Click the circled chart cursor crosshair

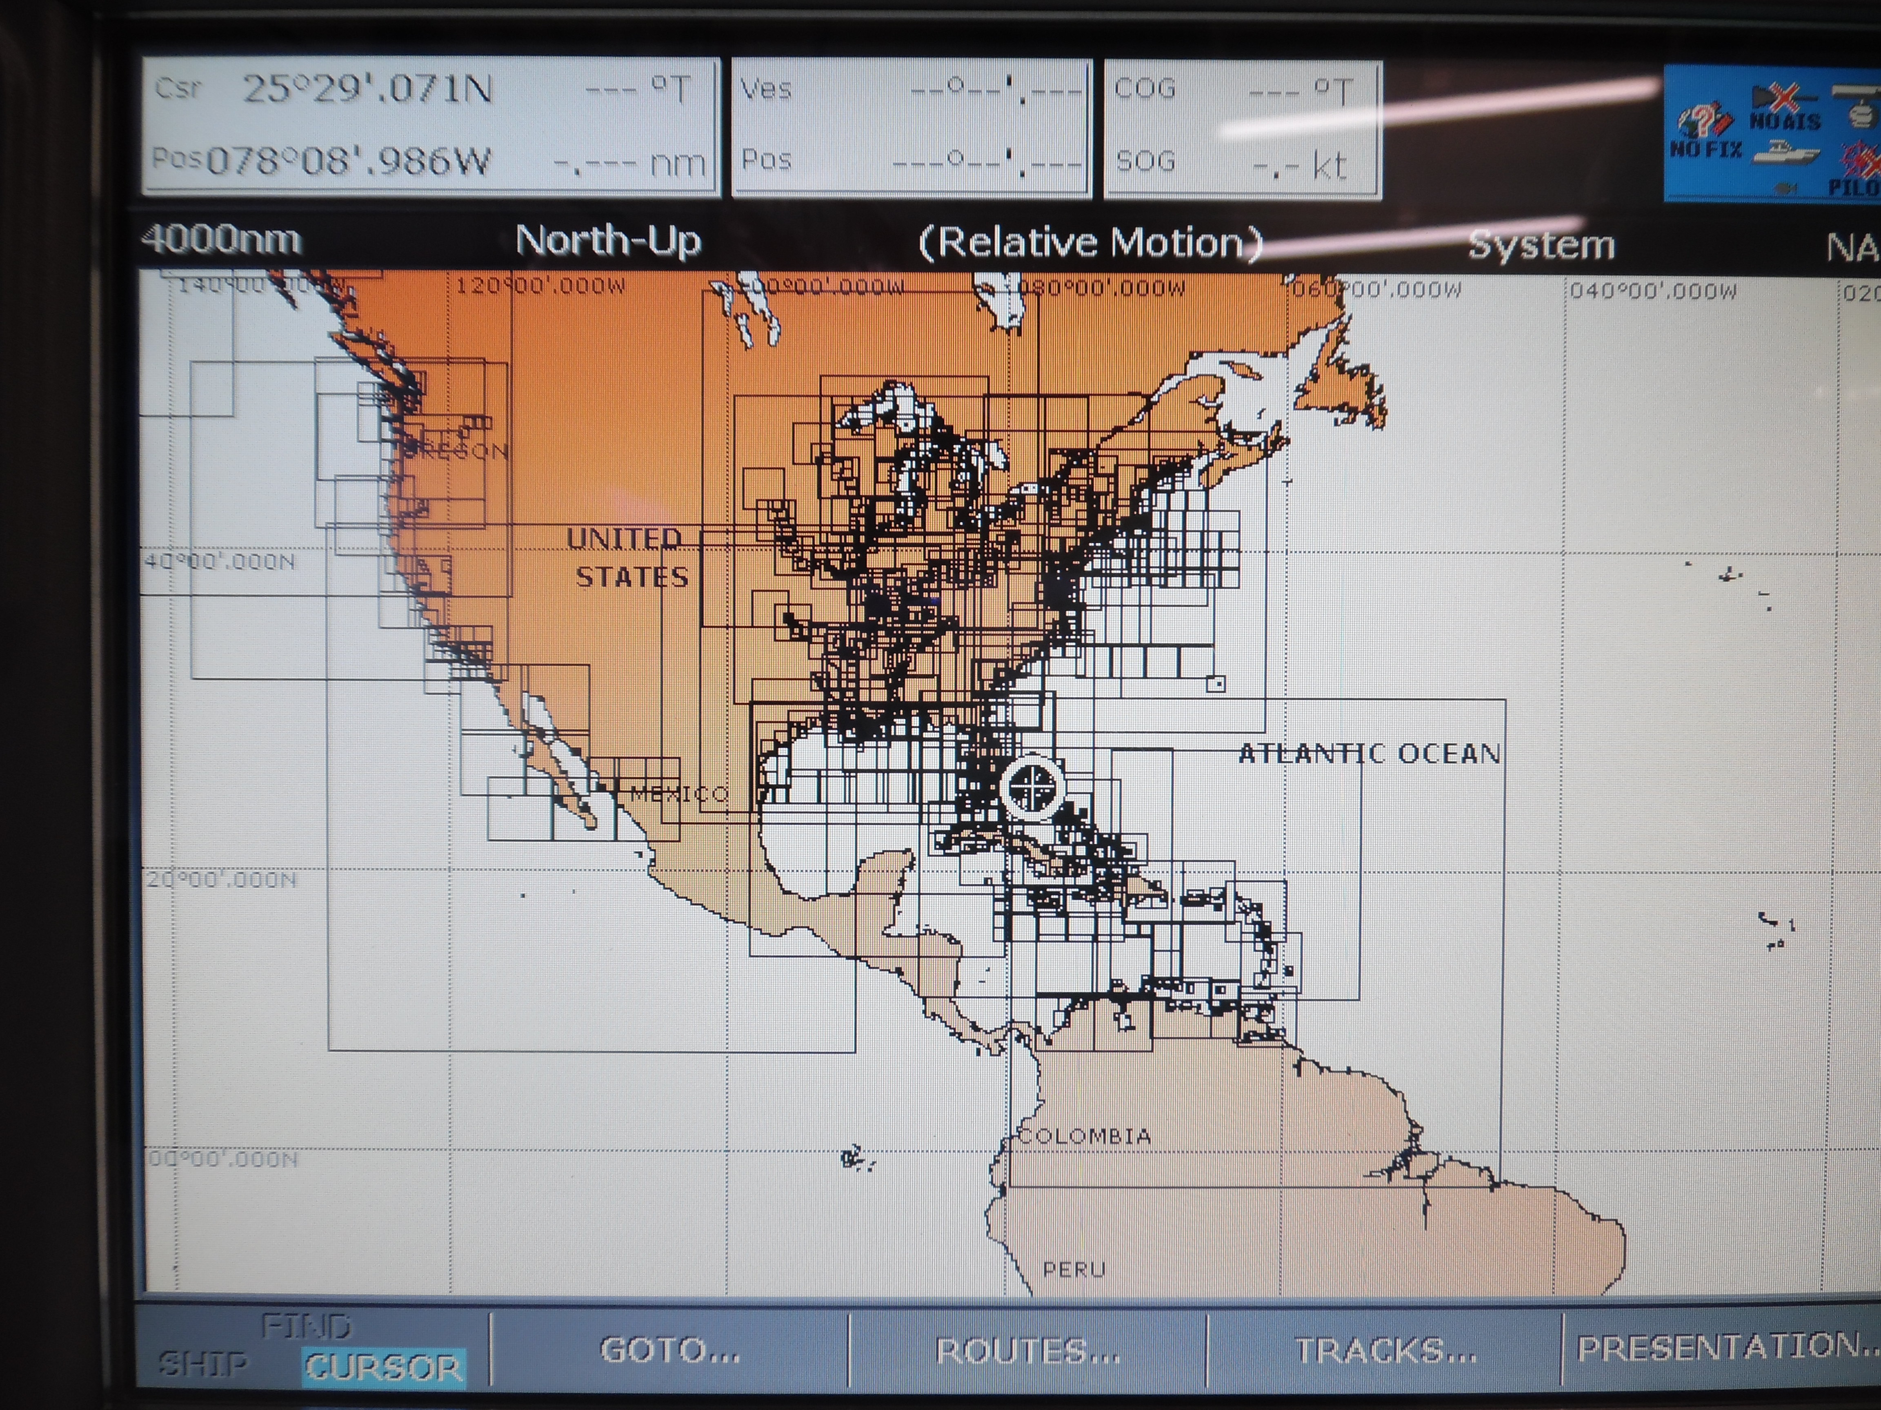click(1032, 786)
